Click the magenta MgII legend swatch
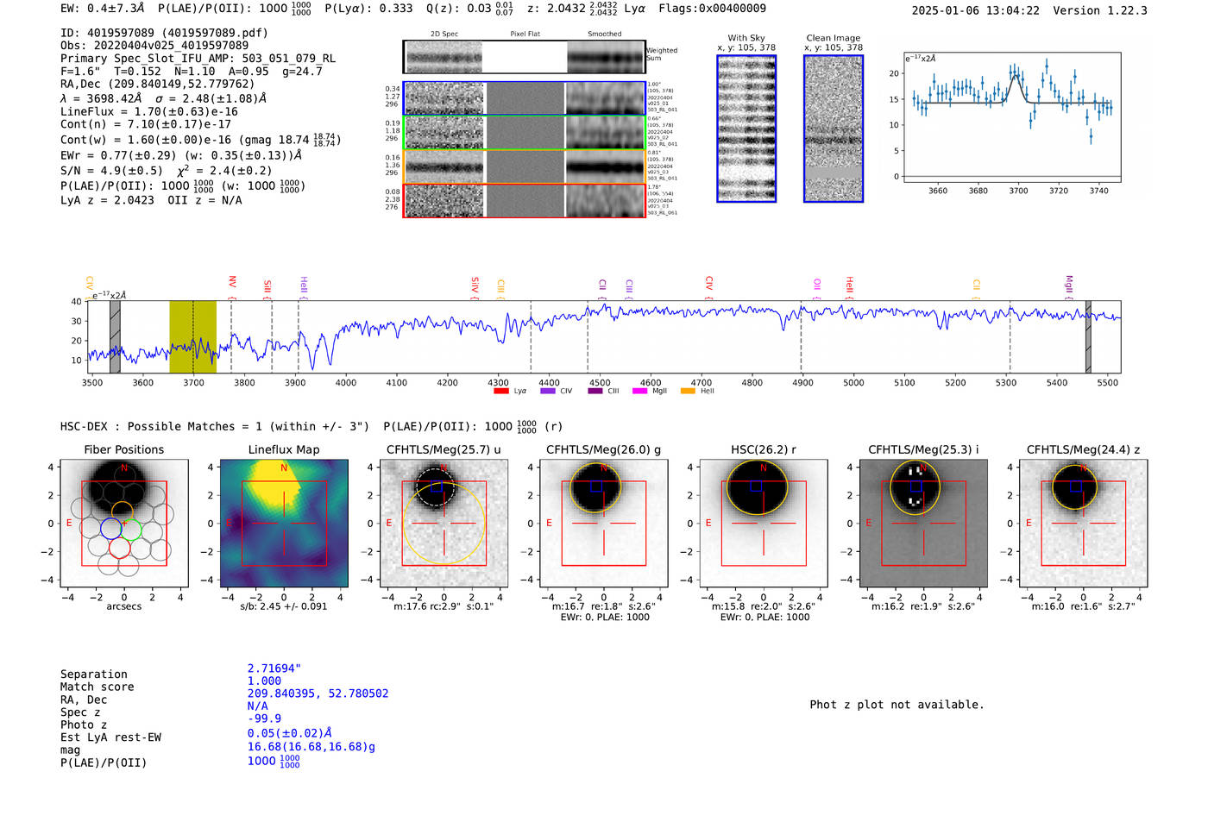The height and width of the screenshot is (822, 1208). point(639,392)
